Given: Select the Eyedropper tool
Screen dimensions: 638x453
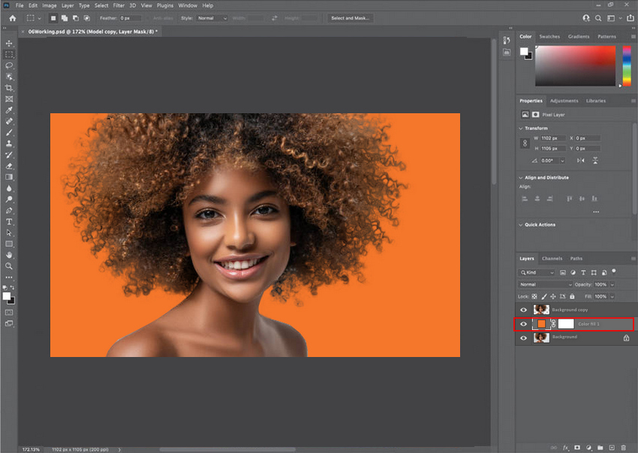Looking at the screenshot, I should pos(9,110).
